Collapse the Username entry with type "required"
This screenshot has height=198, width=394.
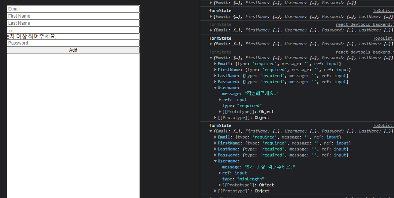tap(216, 88)
